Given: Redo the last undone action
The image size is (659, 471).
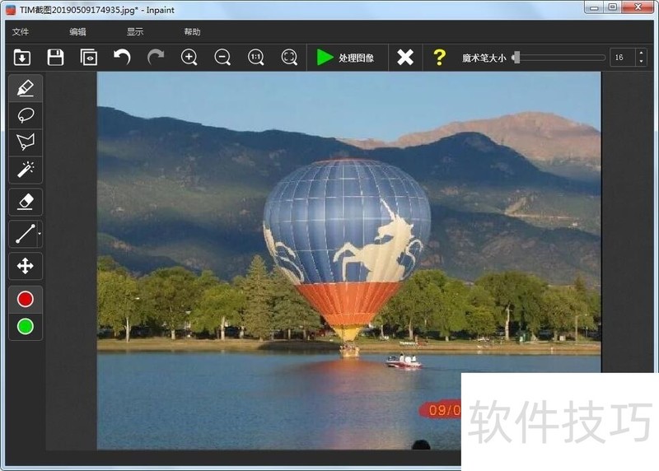Looking at the screenshot, I should [156, 57].
